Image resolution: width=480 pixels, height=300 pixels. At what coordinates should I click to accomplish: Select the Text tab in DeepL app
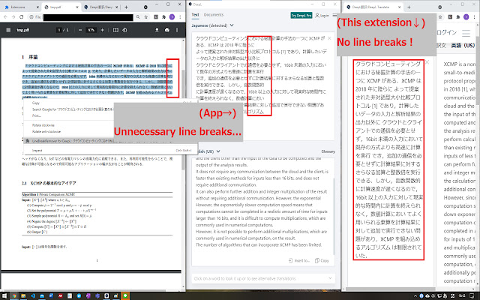195,15
